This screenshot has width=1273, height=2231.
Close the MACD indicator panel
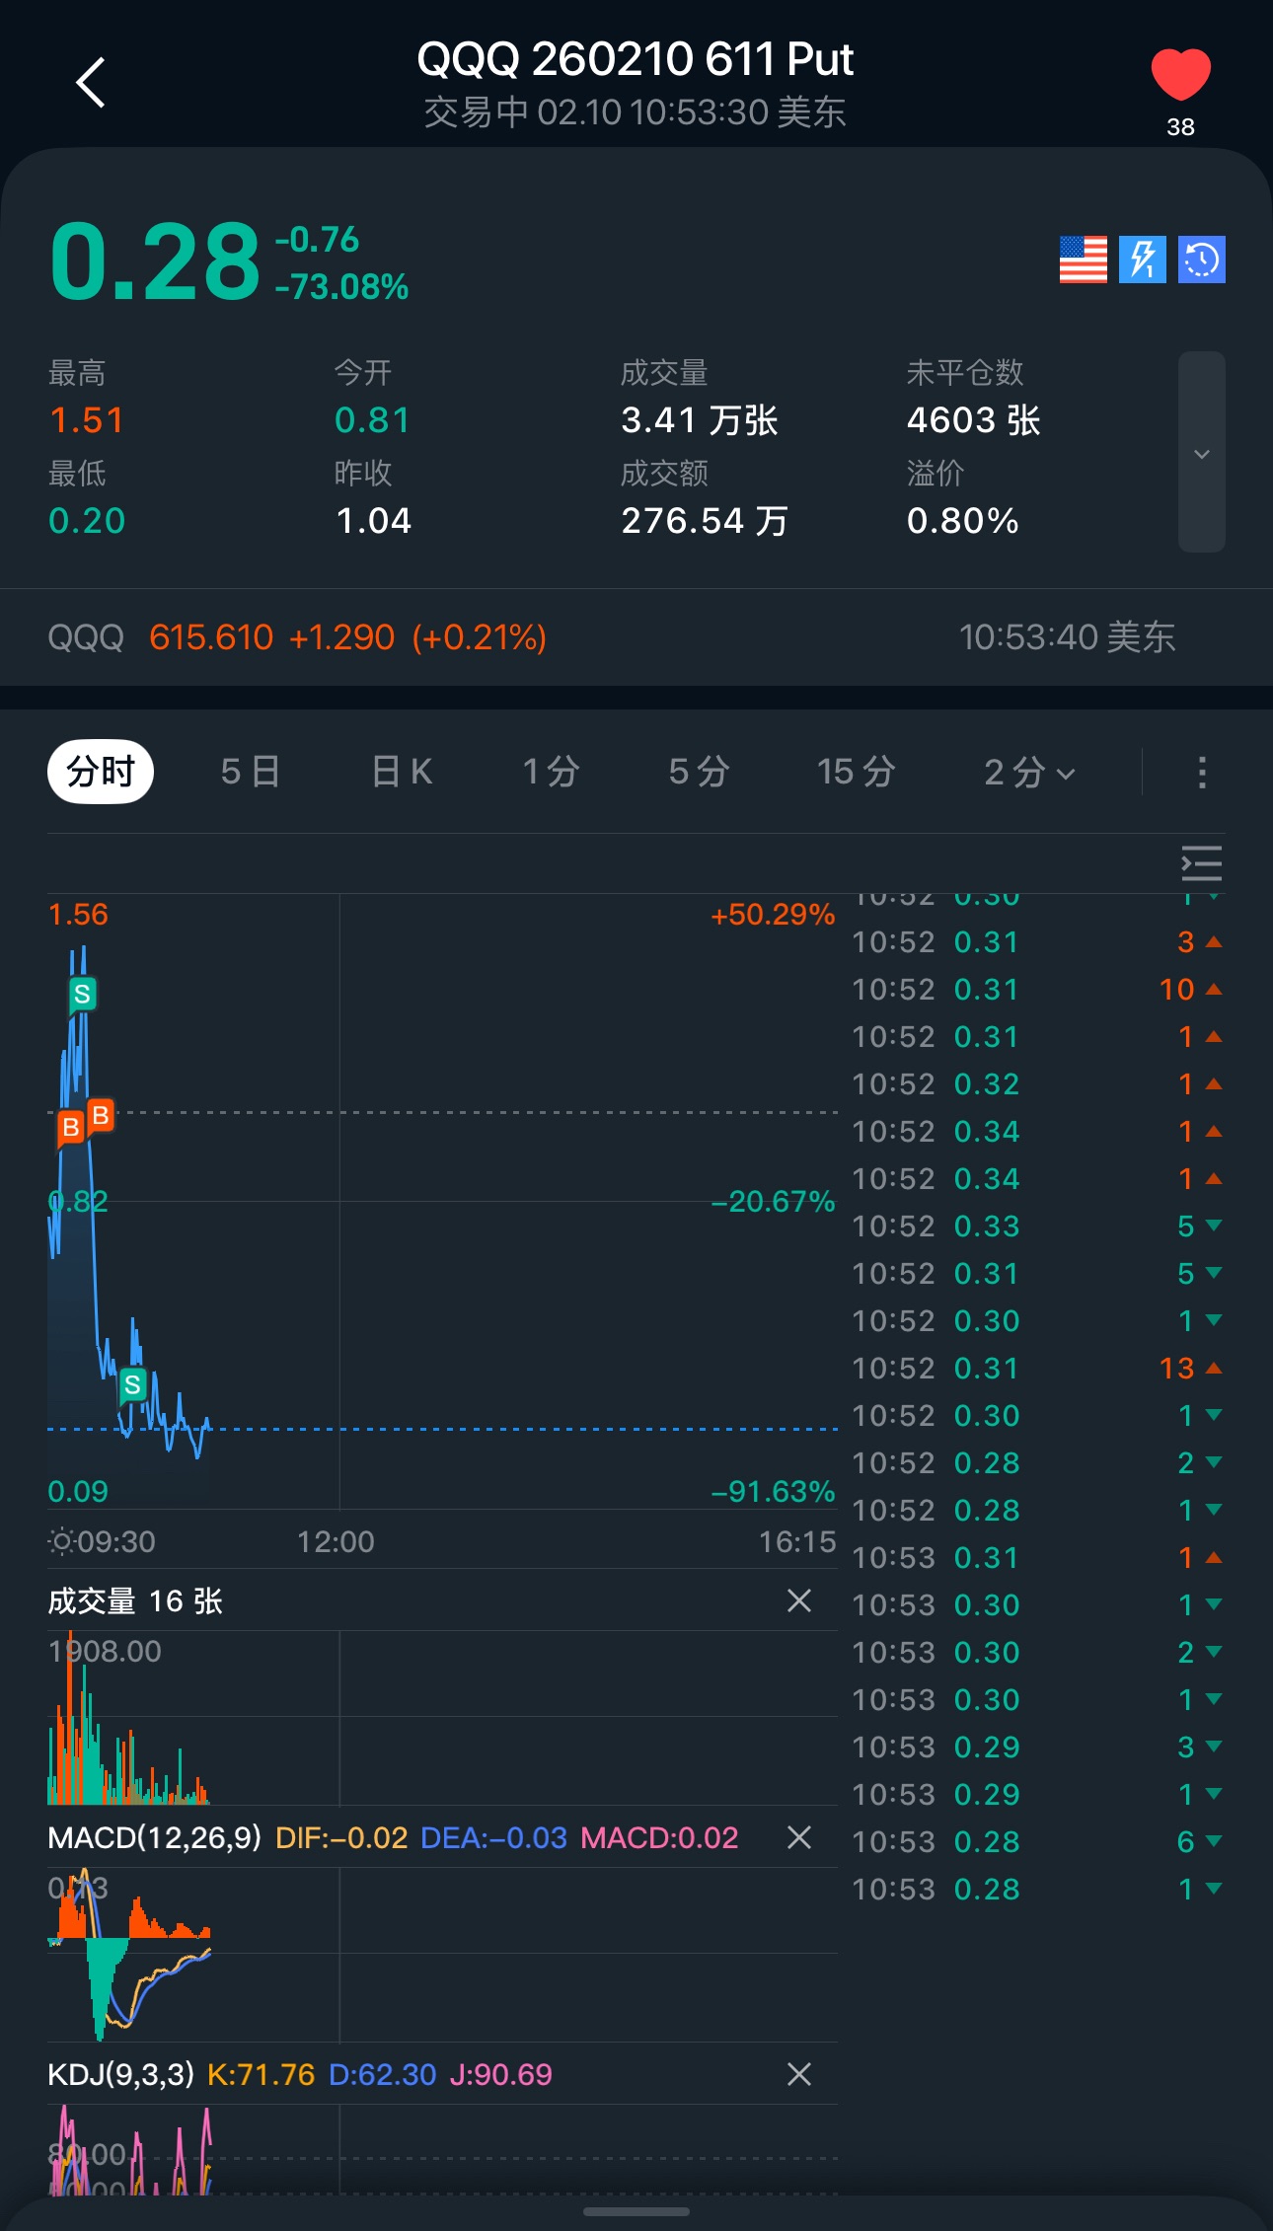(799, 1837)
